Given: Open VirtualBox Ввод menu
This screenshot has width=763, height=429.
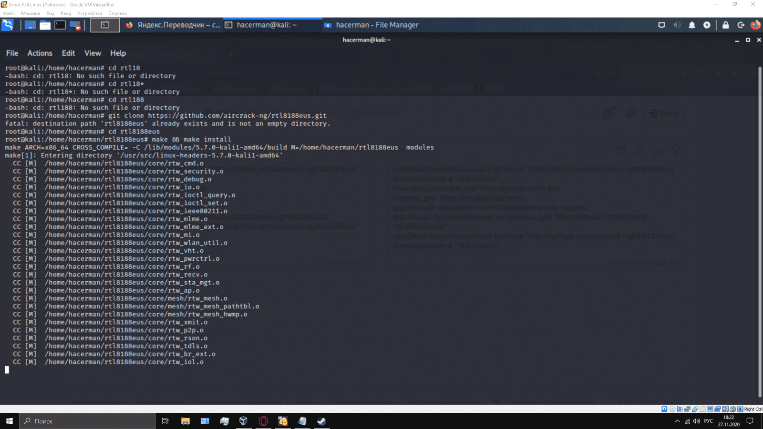Looking at the screenshot, I should coord(66,13).
